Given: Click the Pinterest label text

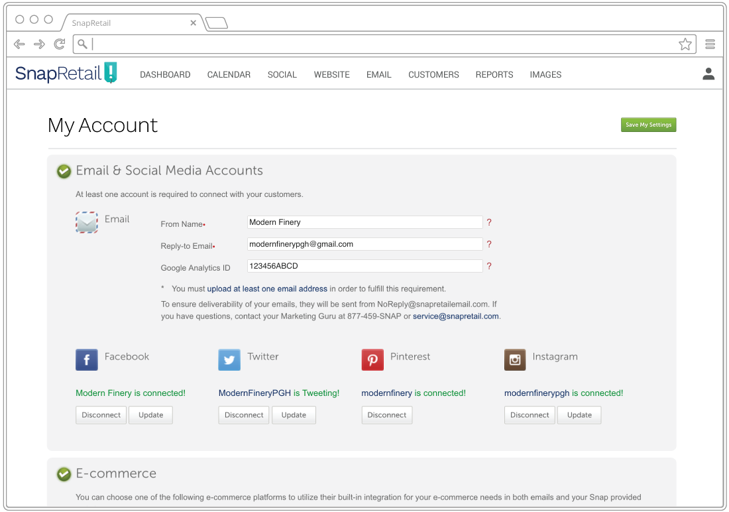Looking at the screenshot, I should point(410,357).
